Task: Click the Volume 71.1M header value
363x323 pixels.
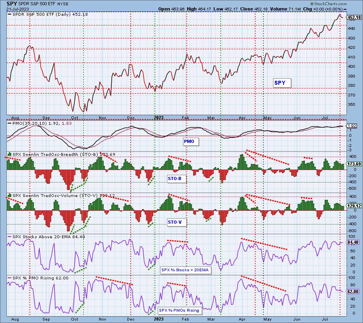Action: point(286,9)
